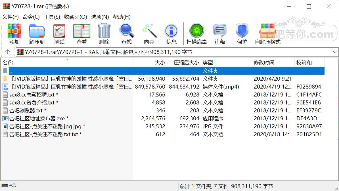Click the 解压到 (Extract To) icon
The height and width of the screenshot is (191, 339).
37,31
